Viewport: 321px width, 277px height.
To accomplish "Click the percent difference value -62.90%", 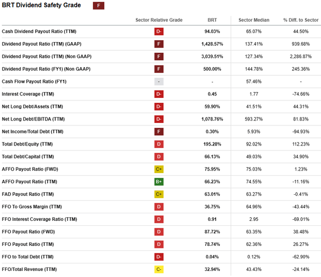I will click(301, 257).
